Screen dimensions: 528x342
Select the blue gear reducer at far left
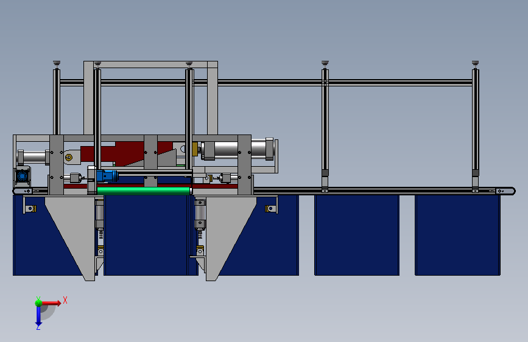point(22,176)
